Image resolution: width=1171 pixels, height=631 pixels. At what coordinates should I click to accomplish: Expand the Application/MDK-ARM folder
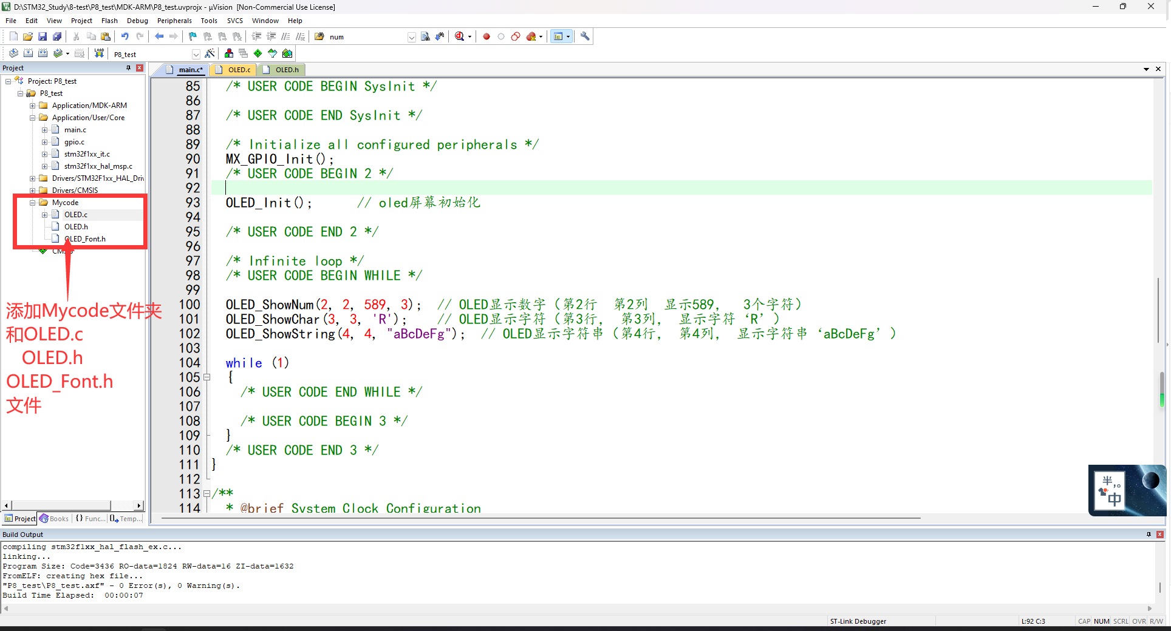click(33, 105)
